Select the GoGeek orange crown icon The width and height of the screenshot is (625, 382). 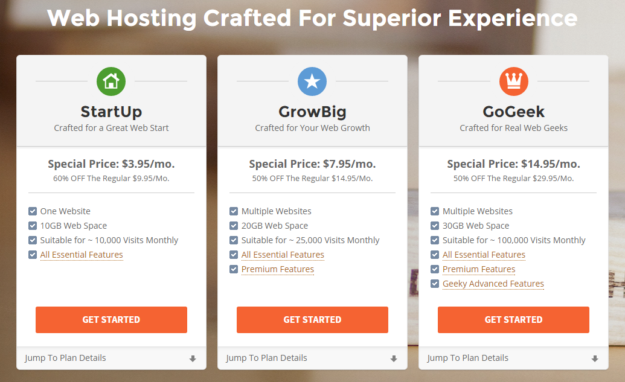point(513,81)
